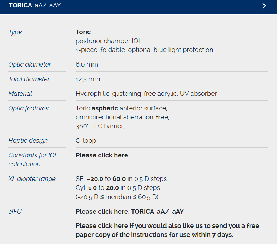The width and height of the screenshot is (277, 244).
Task: Select the 'Optic diameter' label
Action: (x=30, y=64)
